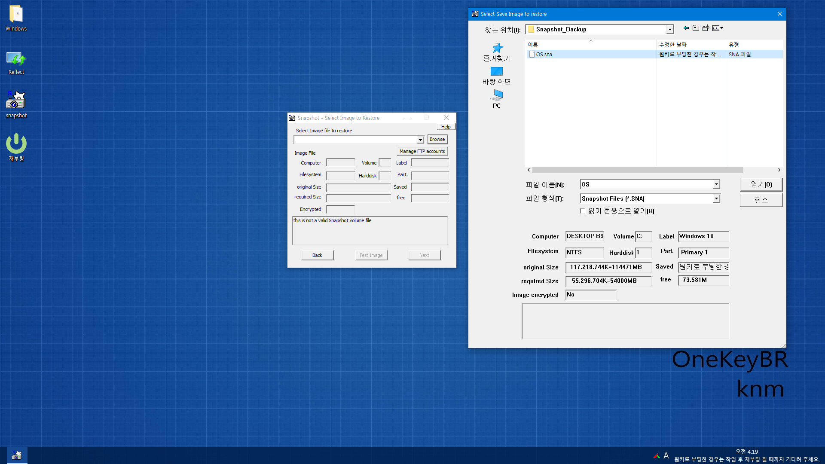Viewport: 825px width, 464px height.
Task: Click the horizontal scrollbar in file list
Action: coord(637,170)
